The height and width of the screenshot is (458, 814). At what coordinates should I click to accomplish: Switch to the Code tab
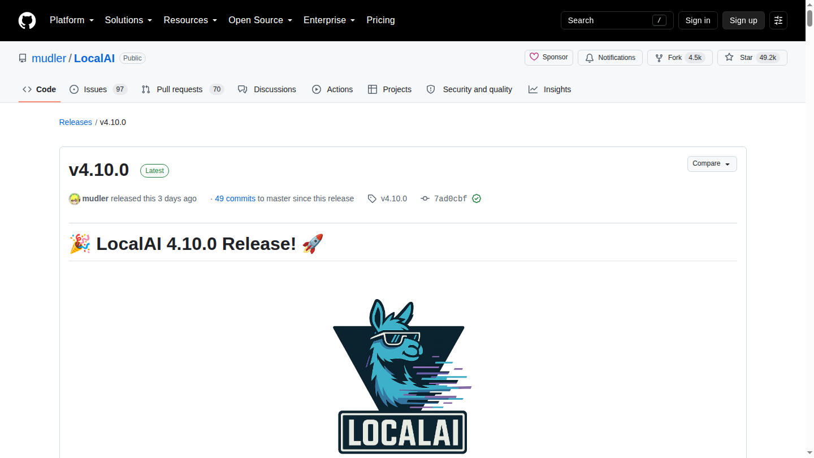(40, 89)
